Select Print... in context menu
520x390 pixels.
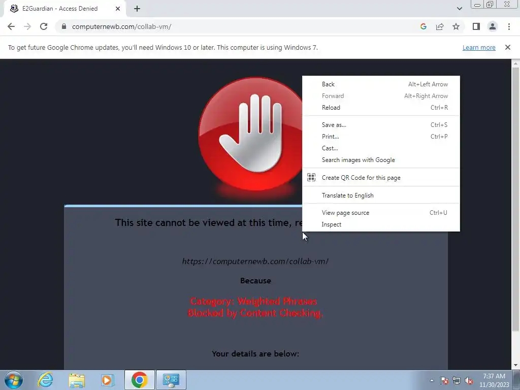(381, 136)
